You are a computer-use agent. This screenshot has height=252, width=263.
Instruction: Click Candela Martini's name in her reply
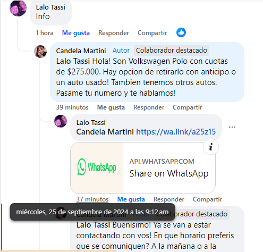point(81,51)
